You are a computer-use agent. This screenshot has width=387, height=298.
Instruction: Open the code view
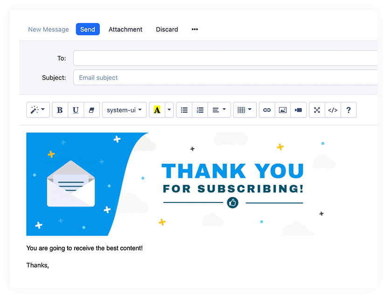tap(333, 110)
